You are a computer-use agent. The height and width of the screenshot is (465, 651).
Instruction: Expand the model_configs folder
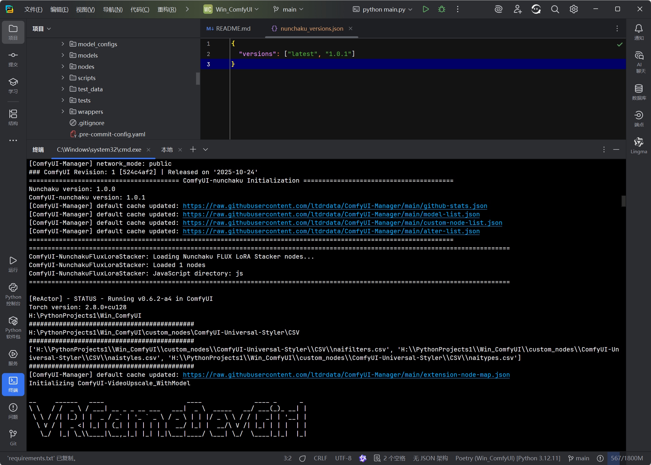point(63,44)
